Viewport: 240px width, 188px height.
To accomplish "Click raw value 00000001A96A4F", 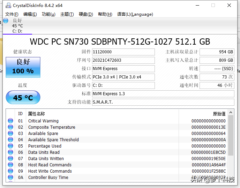I will tap(209, 165).
